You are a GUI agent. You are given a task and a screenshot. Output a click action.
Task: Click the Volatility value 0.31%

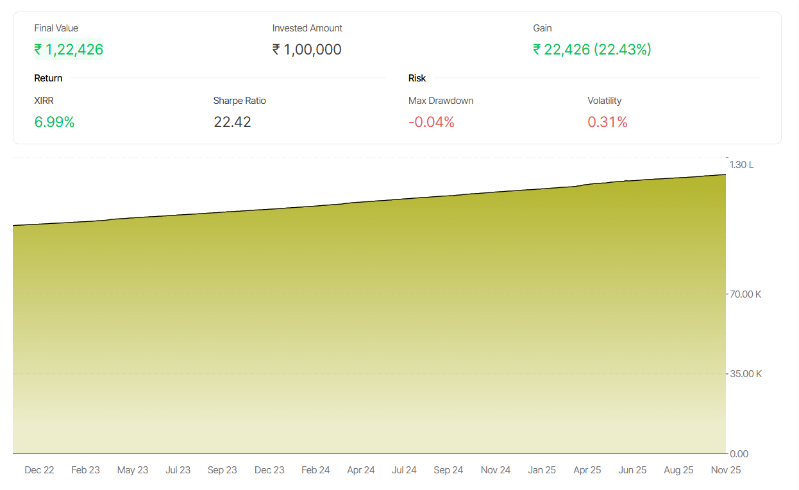tap(607, 122)
